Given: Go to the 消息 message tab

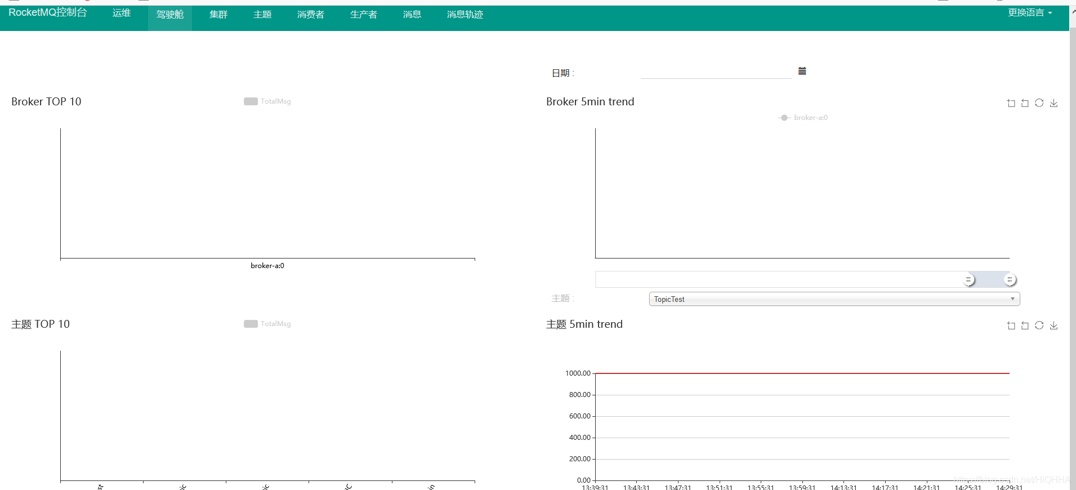Looking at the screenshot, I should coord(412,15).
